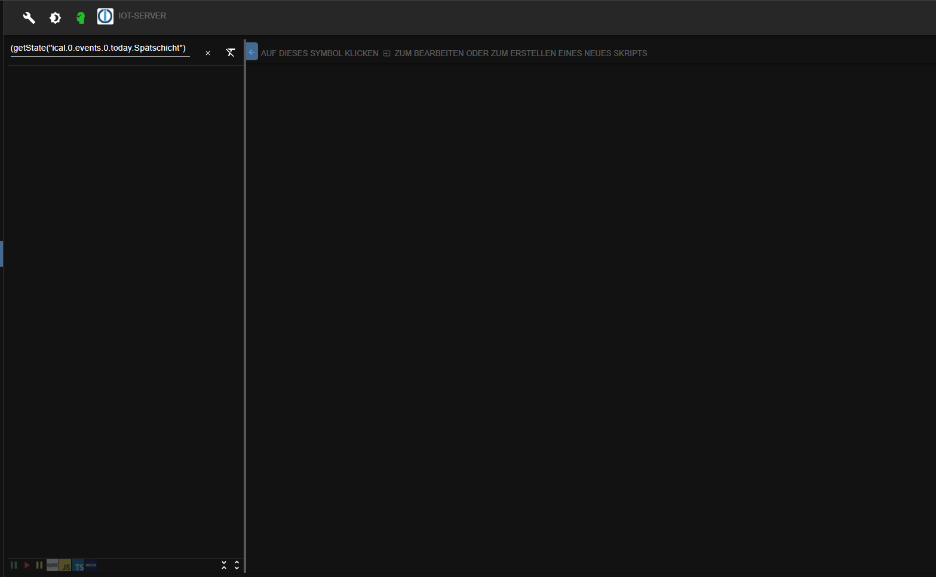Click the blue back-arrow menu button

[x=252, y=52]
